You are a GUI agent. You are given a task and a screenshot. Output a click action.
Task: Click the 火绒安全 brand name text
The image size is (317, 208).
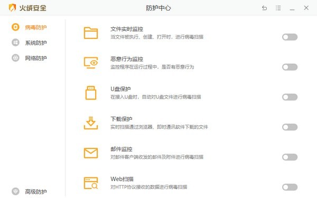pyautogui.click(x=33, y=8)
